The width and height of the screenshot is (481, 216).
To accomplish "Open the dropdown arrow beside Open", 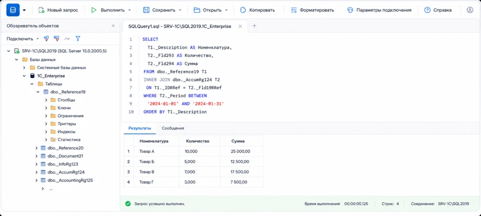I will [226, 10].
